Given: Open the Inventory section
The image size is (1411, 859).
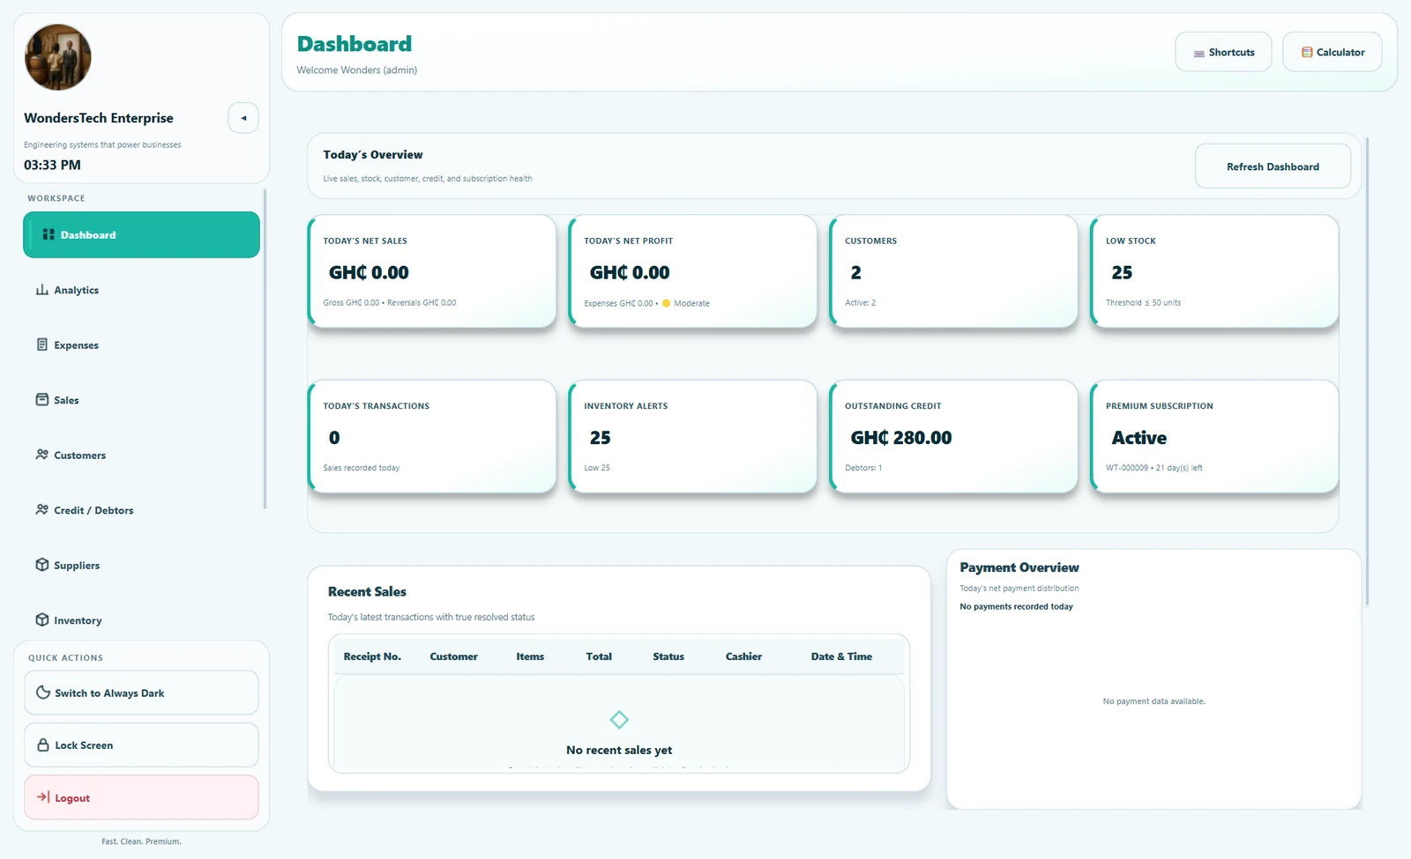Looking at the screenshot, I should pos(141,619).
